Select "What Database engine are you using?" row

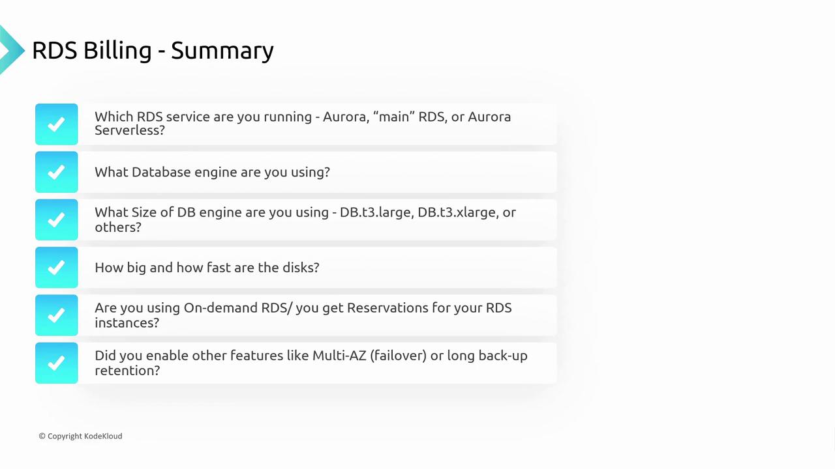click(212, 172)
